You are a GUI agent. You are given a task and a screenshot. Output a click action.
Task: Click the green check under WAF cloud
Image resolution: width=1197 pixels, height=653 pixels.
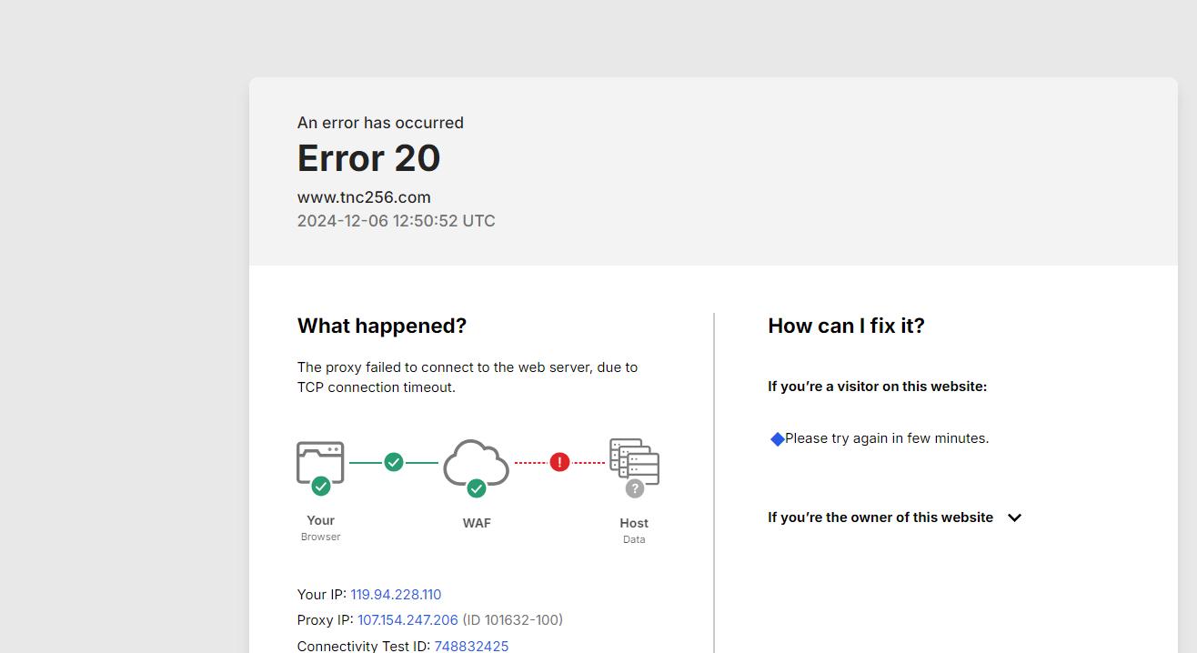[x=476, y=488]
